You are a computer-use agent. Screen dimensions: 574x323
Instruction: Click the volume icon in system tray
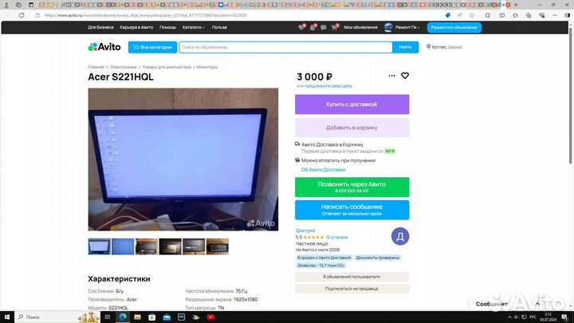516,317
